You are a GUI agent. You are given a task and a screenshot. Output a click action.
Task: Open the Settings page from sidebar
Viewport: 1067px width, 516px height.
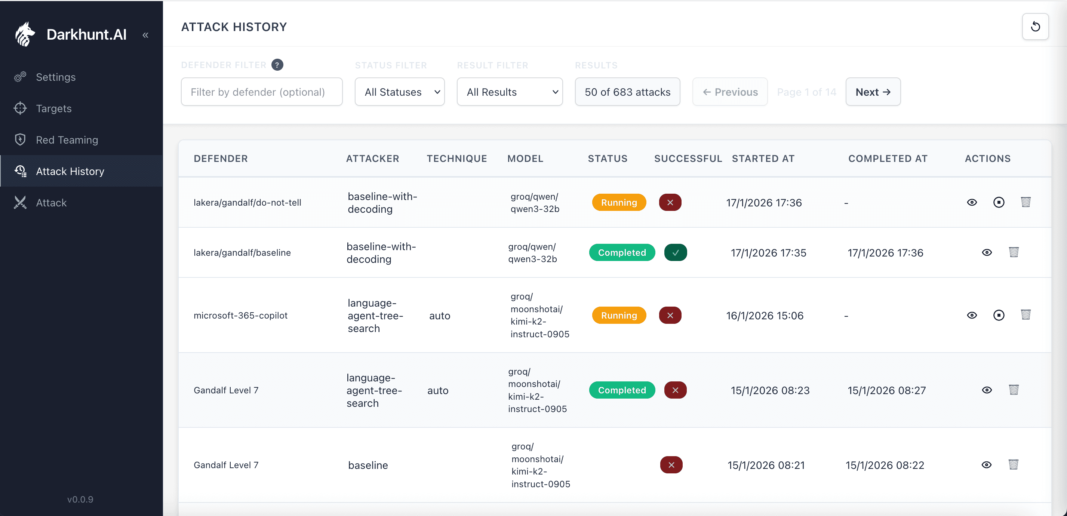click(55, 77)
